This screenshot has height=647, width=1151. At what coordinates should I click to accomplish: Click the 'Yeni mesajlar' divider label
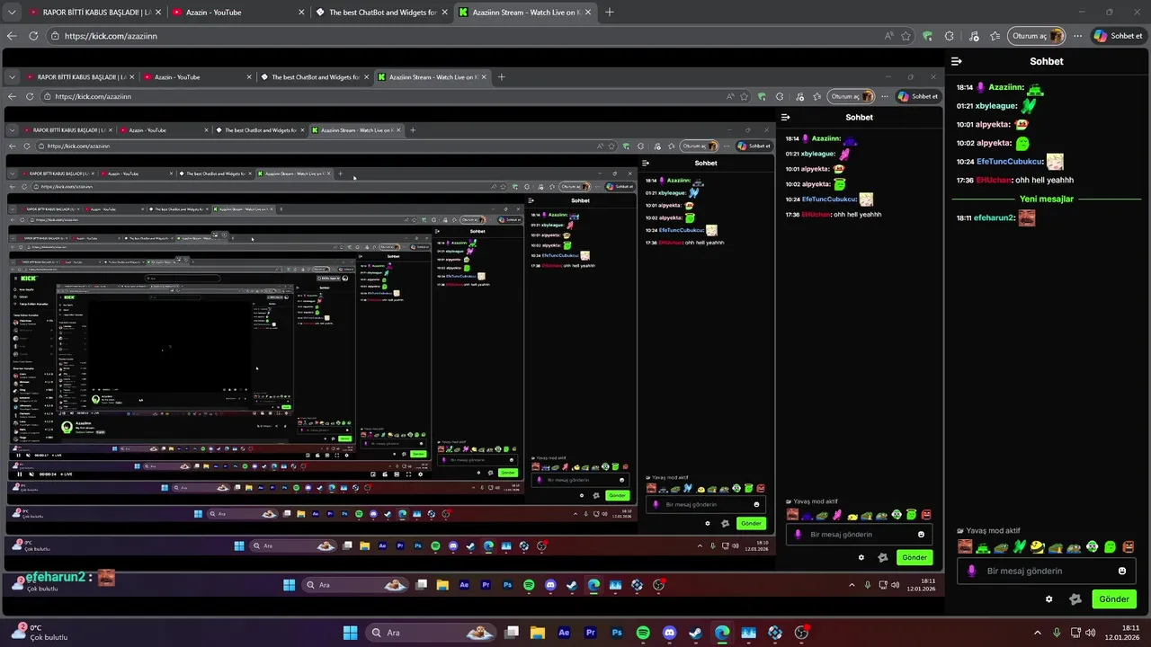point(1047,199)
